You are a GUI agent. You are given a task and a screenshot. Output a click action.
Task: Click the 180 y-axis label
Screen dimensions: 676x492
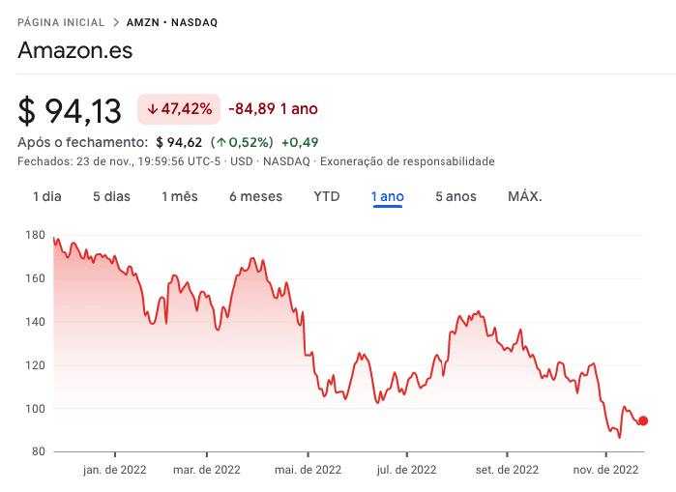tap(35, 235)
